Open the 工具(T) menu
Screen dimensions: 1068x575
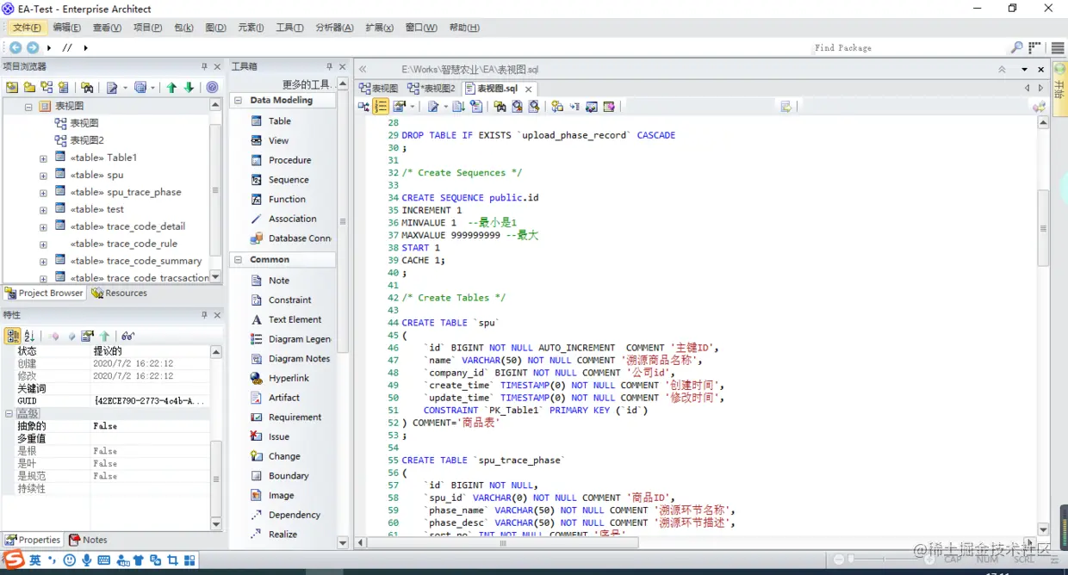[289, 28]
